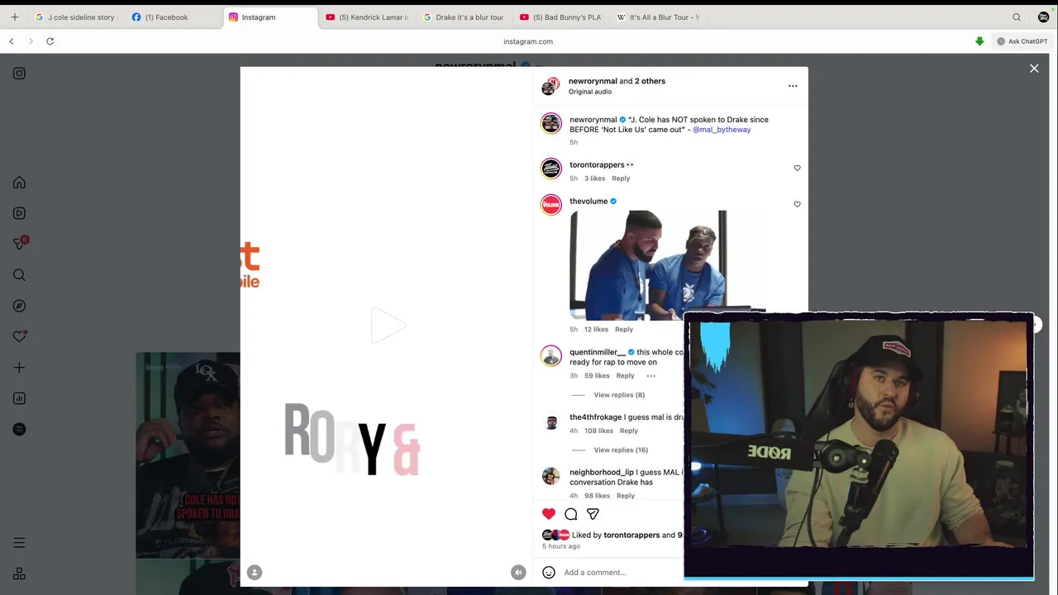Share post with paper plane icon

tap(593, 514)
